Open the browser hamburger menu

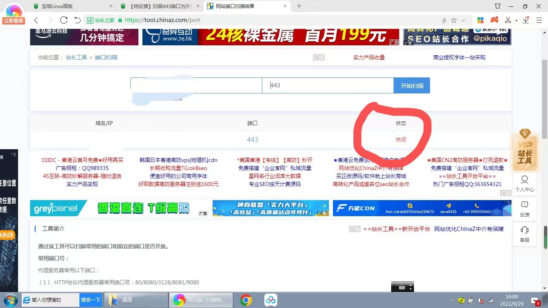pyautogui.click(x=539, y=20)
